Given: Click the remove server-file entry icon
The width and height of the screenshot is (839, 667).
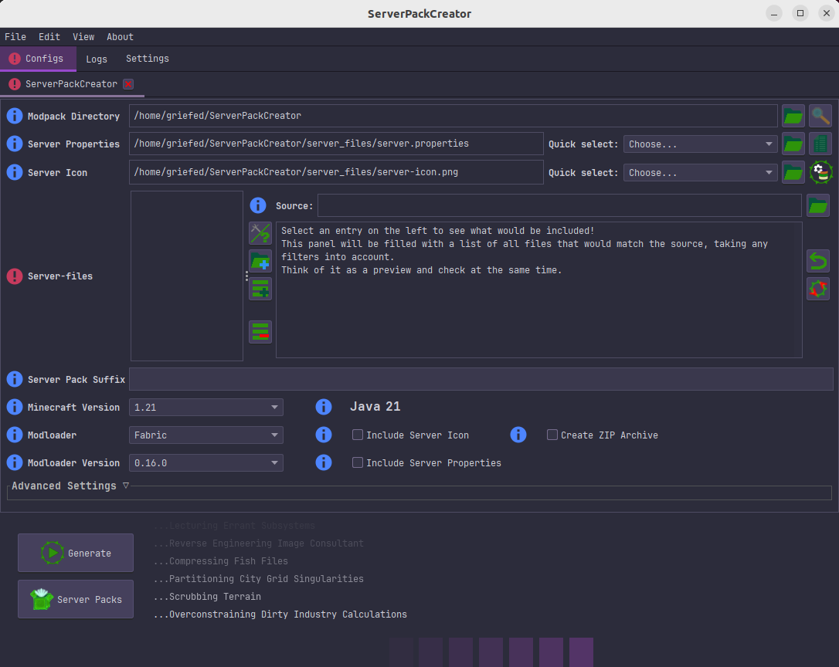Looking at the screenshot, I should (260, 332).
